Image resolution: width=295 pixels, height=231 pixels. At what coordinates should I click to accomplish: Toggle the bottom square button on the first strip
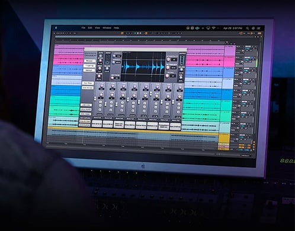pyautogui.click(x=100, y=110)
